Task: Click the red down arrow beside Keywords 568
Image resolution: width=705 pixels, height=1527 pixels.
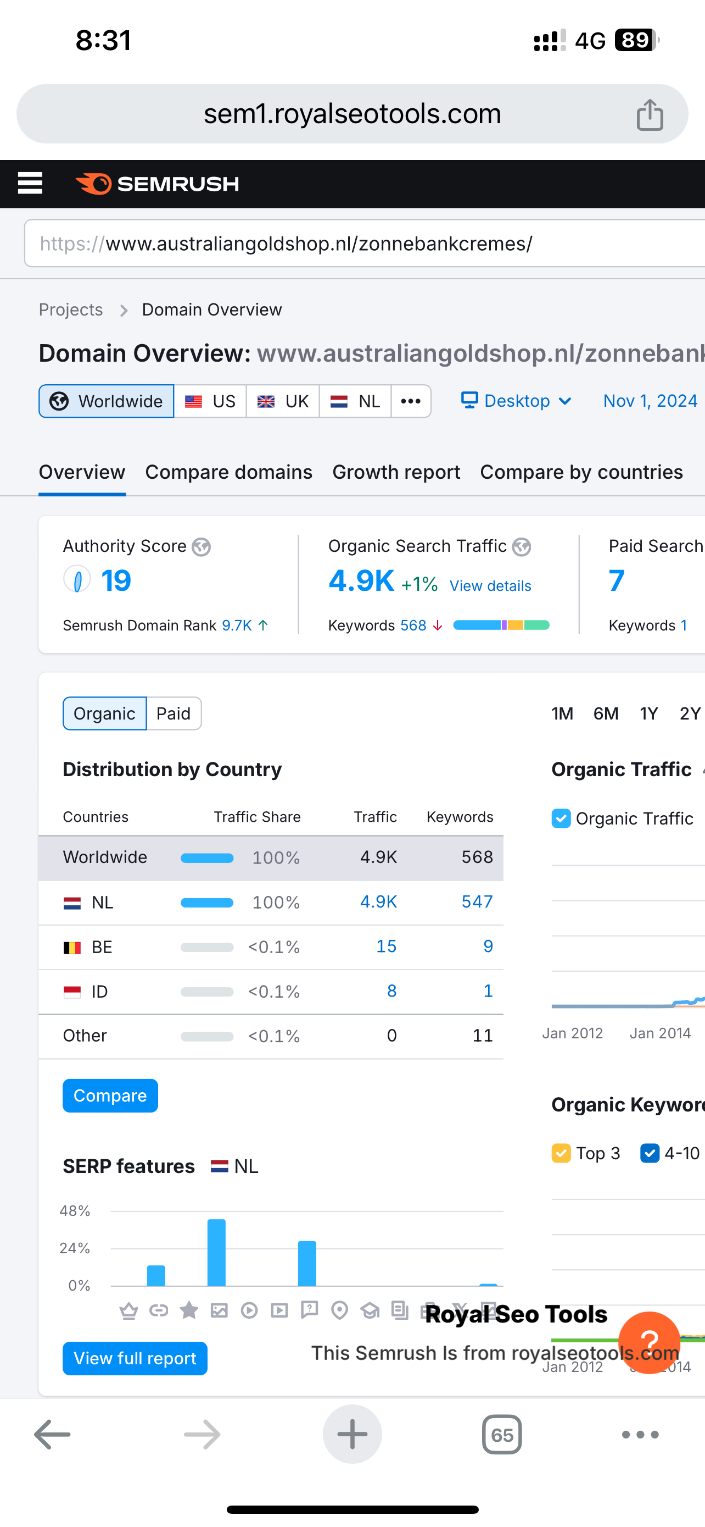Action: [x=438, y=626]
